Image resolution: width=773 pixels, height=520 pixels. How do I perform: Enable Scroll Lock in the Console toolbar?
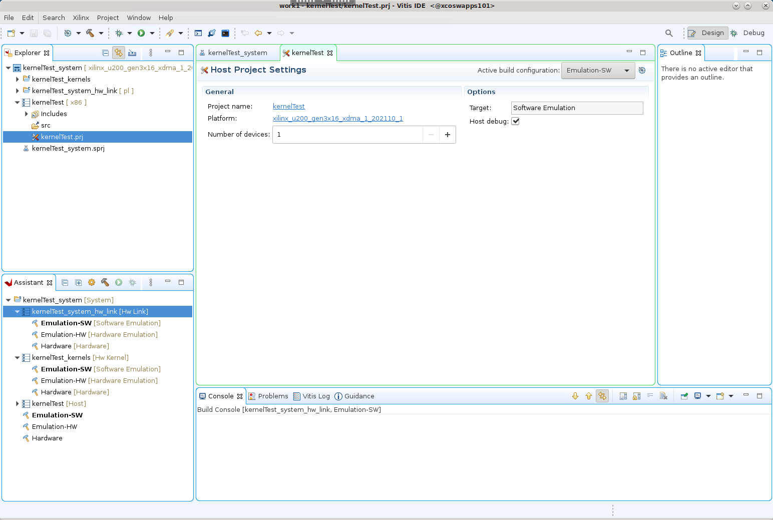coord(636,396)
